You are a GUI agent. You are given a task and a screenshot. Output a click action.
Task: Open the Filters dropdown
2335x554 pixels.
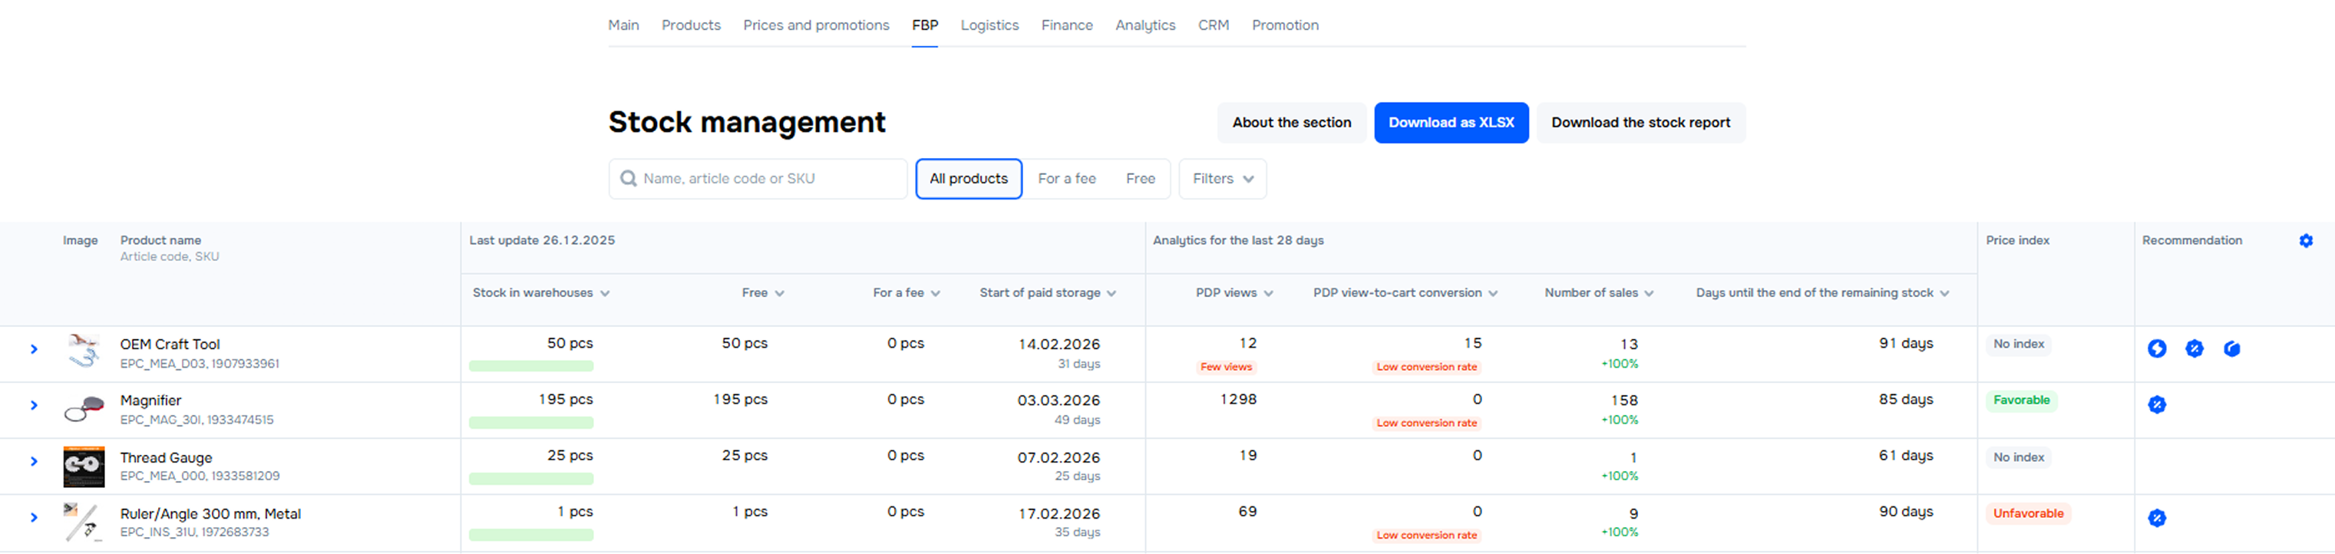[1222, 179]
